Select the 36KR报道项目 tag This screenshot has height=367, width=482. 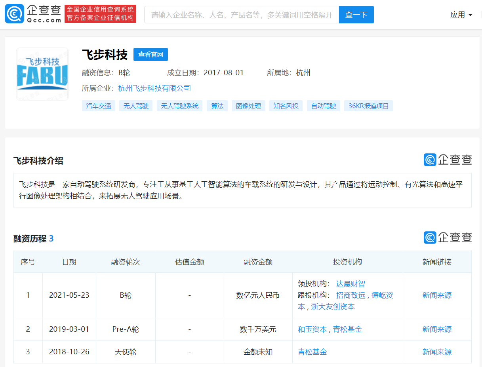369,106
